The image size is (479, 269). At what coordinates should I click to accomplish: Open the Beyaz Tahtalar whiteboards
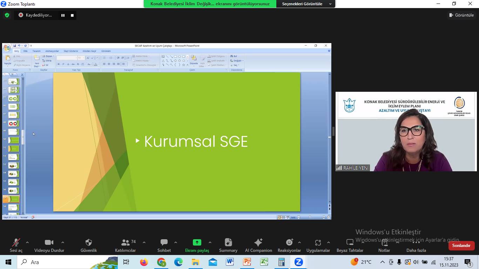[x=350, y=243]
